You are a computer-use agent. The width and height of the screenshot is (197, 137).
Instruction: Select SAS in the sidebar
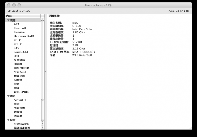pyautogui.click(x=16, y=48)
